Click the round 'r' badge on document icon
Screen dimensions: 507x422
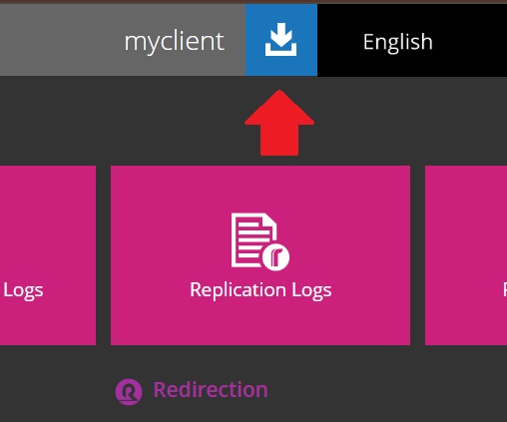[x=275, y=257]
